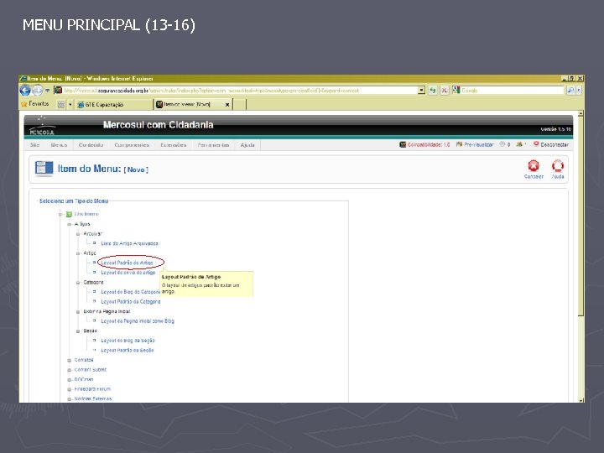The height and width of the screenshot is (453, 604).
Task: Open the Menus menu
Action: [x=59, y=145]
